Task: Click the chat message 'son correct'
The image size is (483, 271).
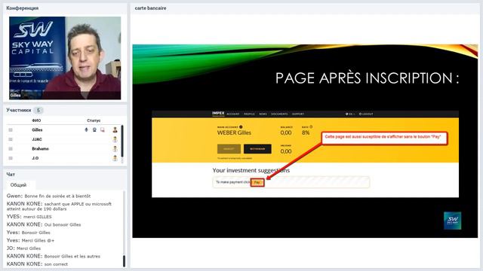Action: click(56, 264)
